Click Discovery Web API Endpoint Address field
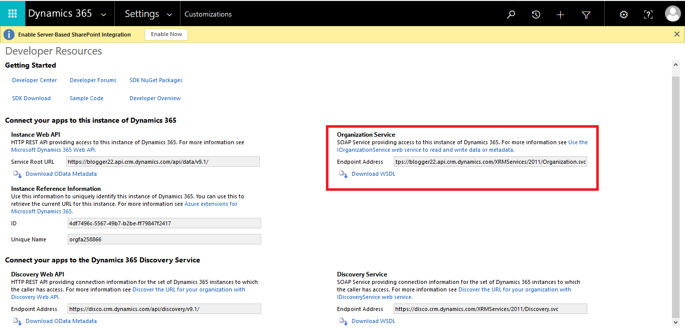The image size is (685, 328). [x=164, y=309]
